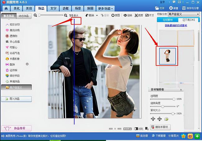Image resolution: width=202 pixels, height=141 pixels.
Task: Switch to the 文字 (Text) tab
Action: point(53,8)
